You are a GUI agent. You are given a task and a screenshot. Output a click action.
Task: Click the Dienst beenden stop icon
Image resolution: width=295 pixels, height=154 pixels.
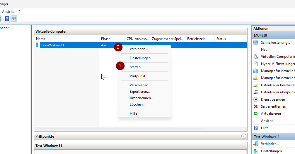255,99
